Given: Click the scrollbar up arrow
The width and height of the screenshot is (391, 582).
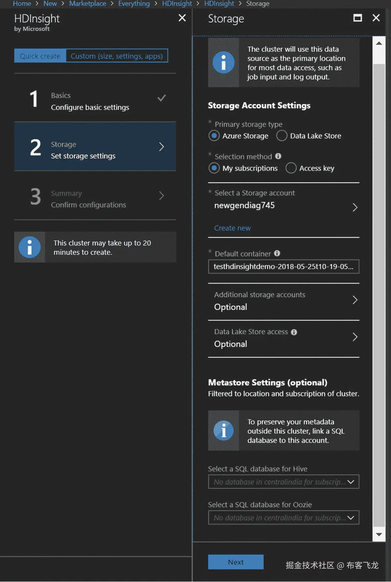Looking at the screenshot, I should click(x=379, y=43).
